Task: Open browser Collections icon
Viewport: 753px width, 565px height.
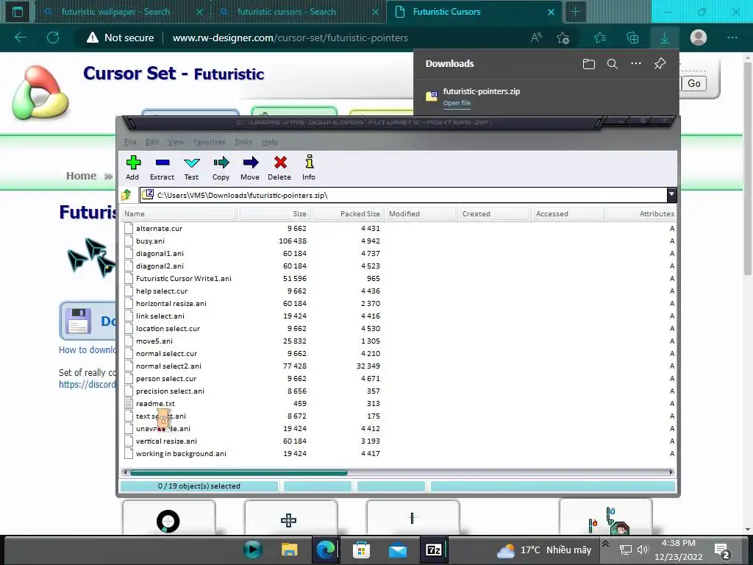Action: pyautogui.click(x=632, y=38)
